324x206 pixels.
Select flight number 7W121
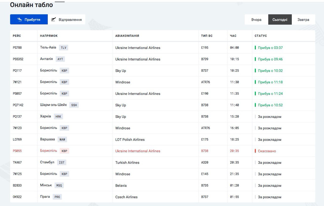tap(17, 82)
